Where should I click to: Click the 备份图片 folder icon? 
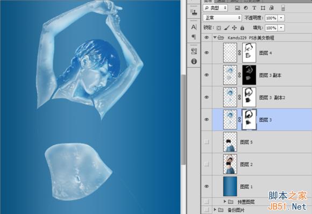coord(221,210)
